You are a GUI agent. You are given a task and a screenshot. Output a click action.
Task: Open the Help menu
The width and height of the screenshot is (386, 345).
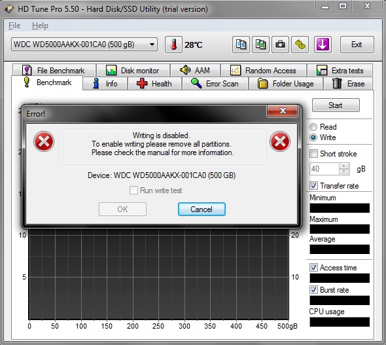(x=40, y=26)
